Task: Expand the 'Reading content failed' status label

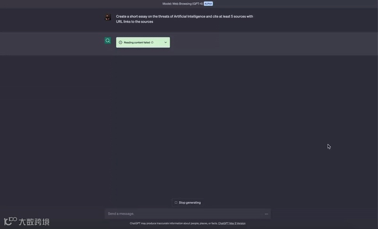Action: coord(137,42)
